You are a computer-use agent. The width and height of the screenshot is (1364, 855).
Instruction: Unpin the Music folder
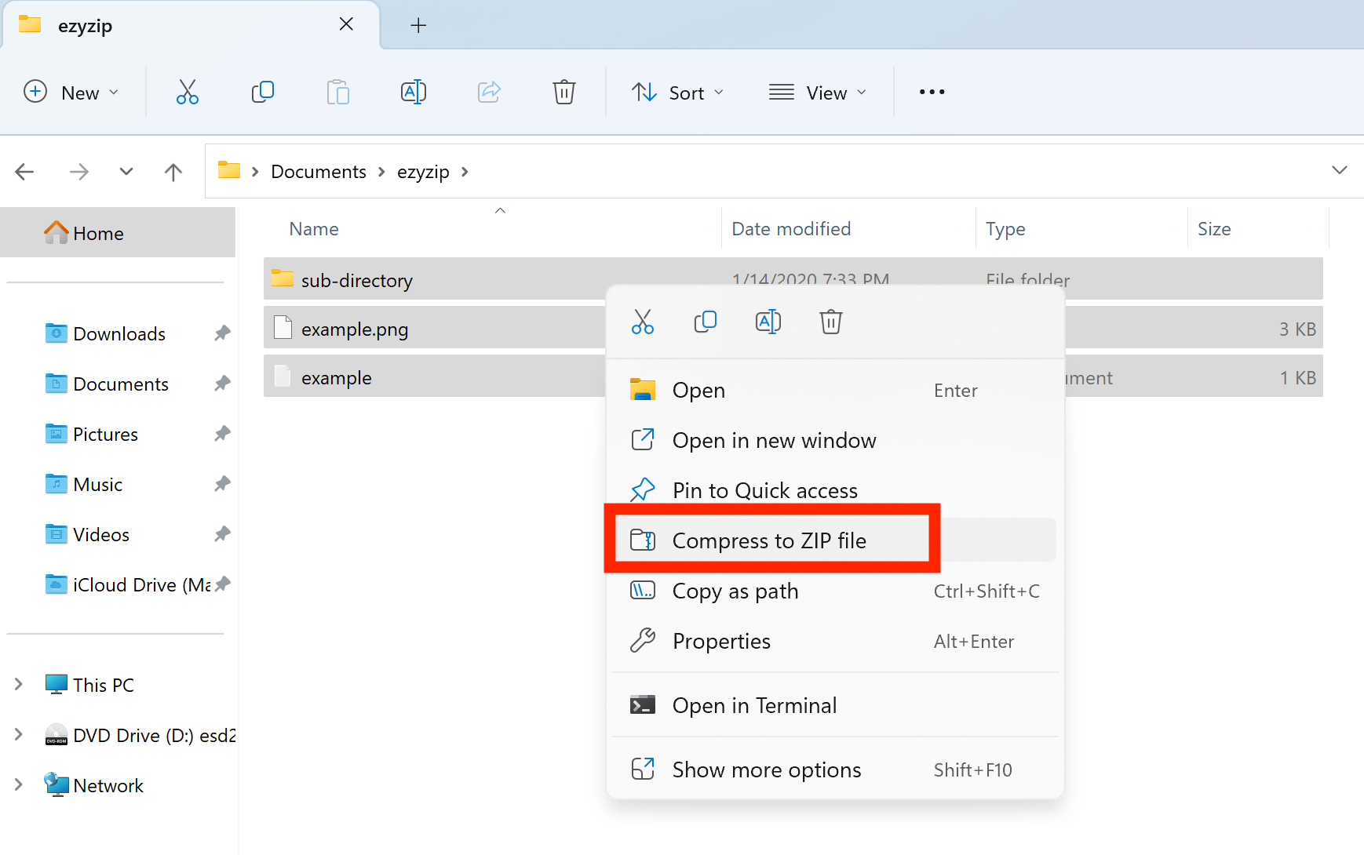click(x=222, y=483)
